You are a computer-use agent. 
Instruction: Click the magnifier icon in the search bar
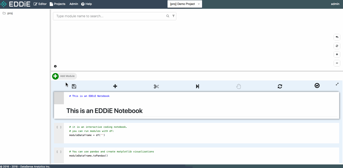click(x=168, y=16)
